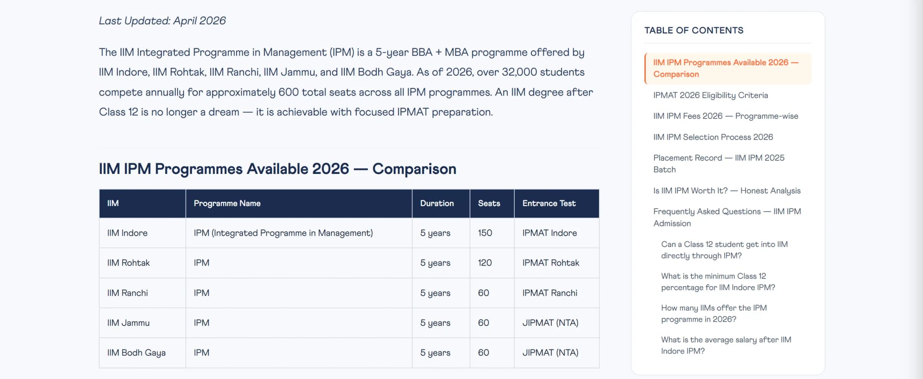Screen dimensions: 923x379
Task: Click the "Programme Name" column header
Action: click(x=299, y=204)
